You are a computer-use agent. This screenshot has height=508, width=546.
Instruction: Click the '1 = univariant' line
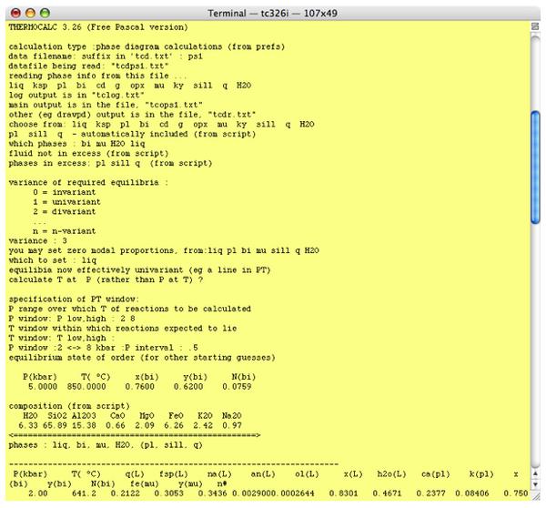pos(66,202)
